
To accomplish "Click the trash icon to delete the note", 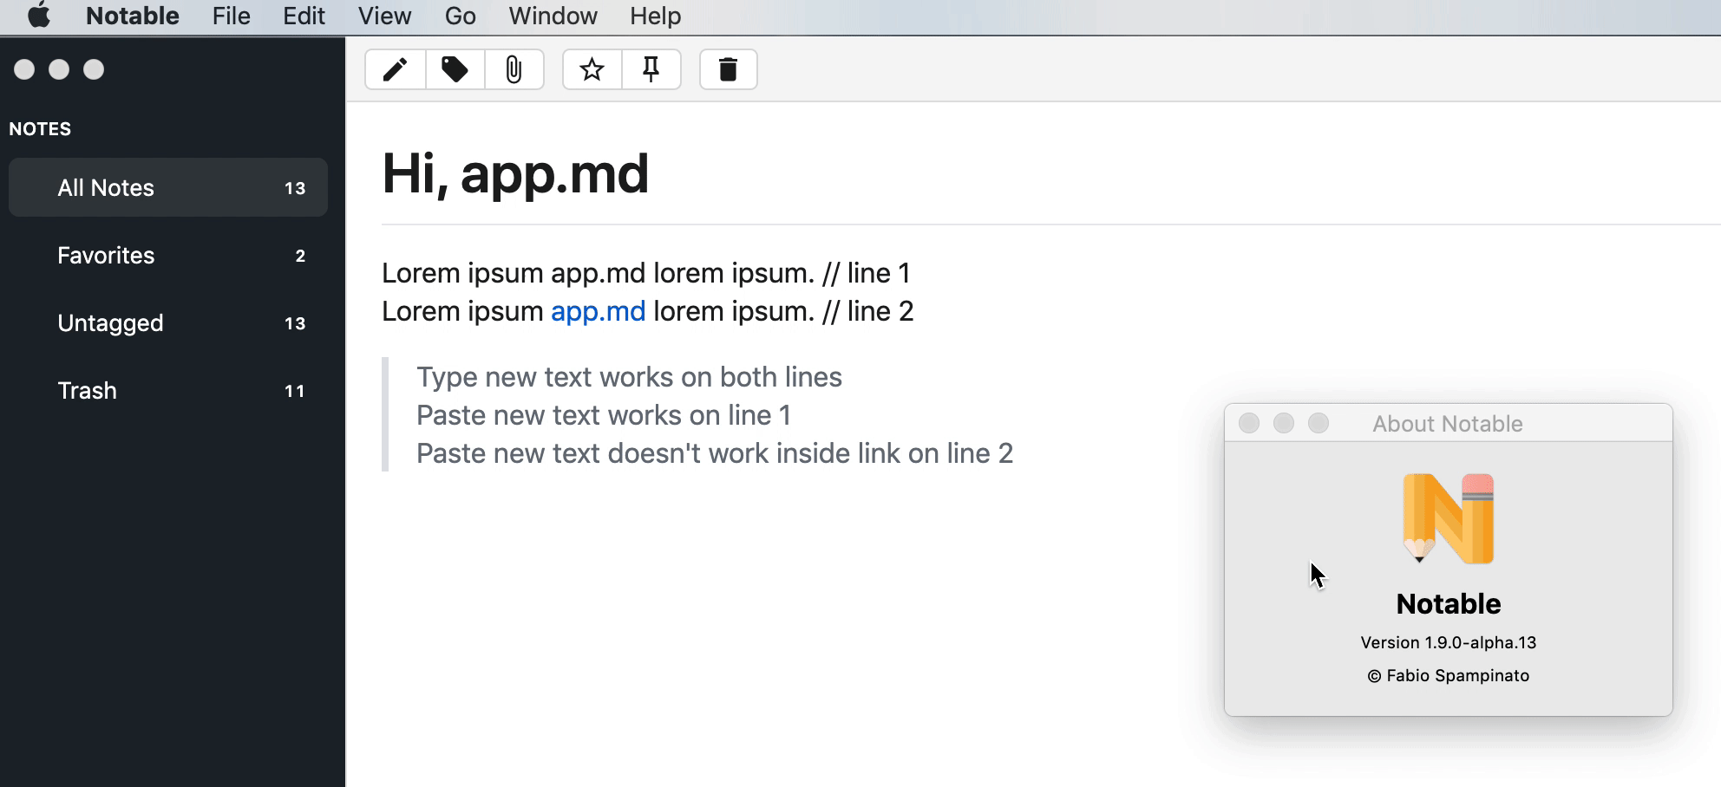I will click(x=728, y=69).
